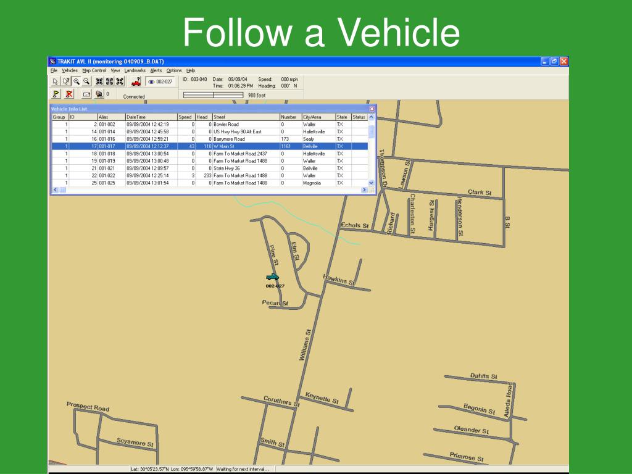Click the ID 003-040 readout
This screenshot has width=632, height=474.
point(194,80)
